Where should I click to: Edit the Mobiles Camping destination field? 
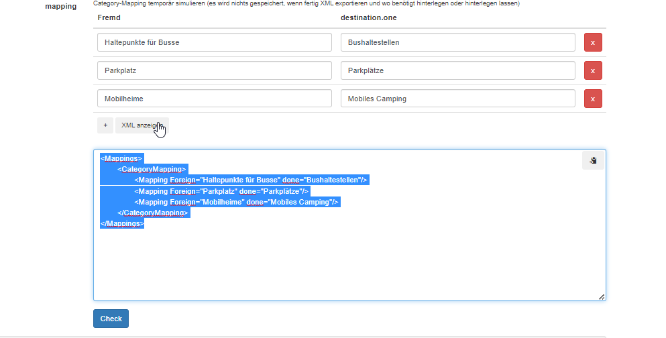(x=458, y=99)
